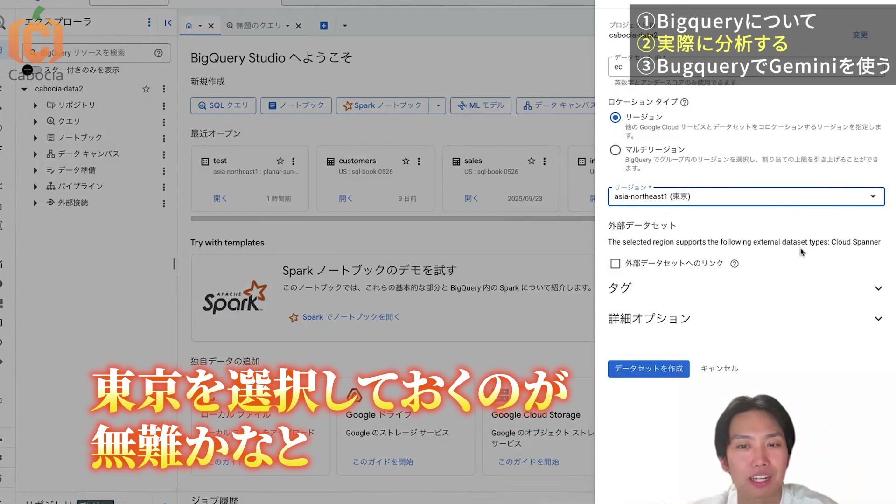Click the Spark star icon link

(x=294, y=317)
